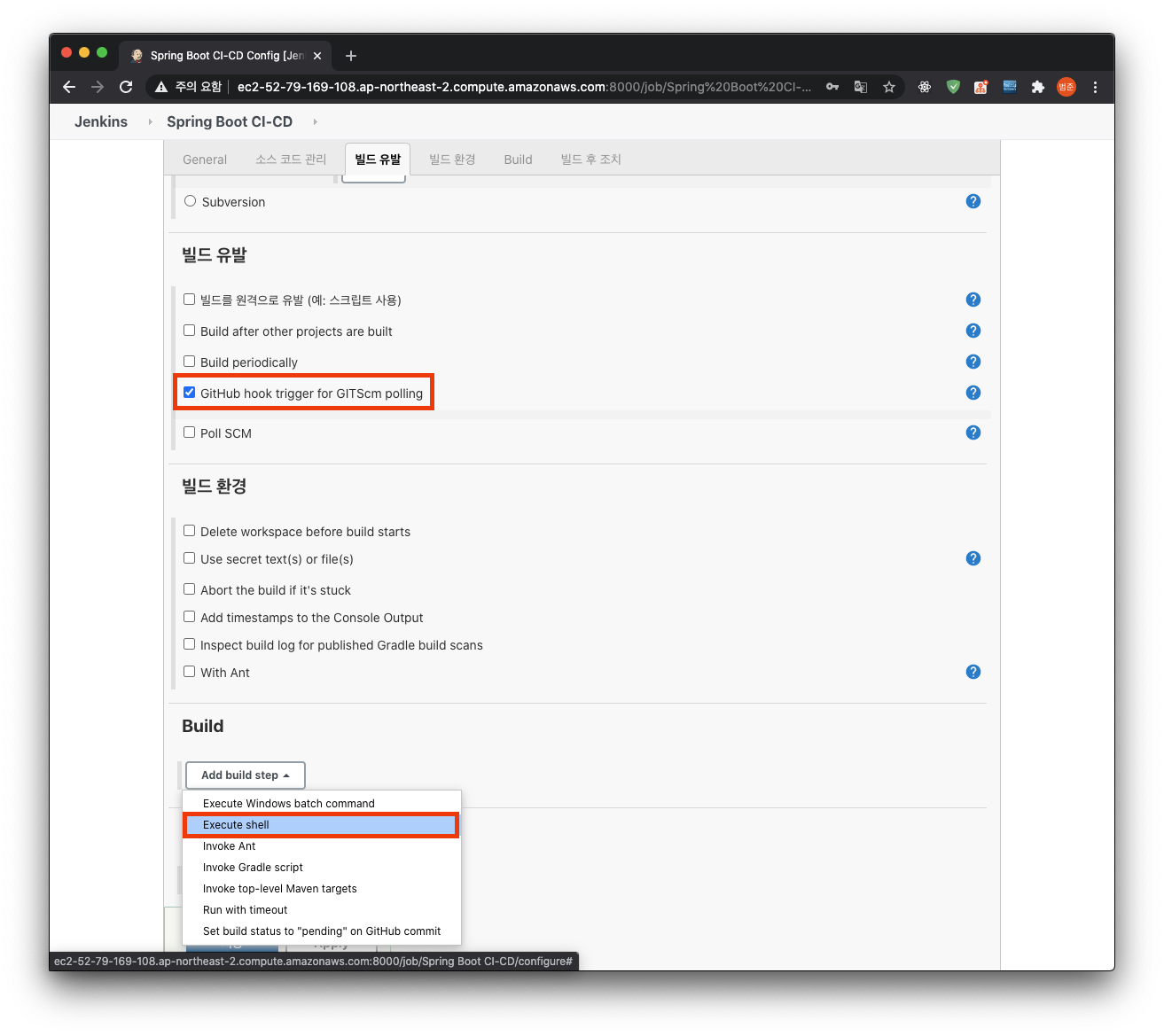Choose Execute Windows batch command
Image resolution: width=1164 pixels, height=1036 pixels.
click(x=321, y=804)
